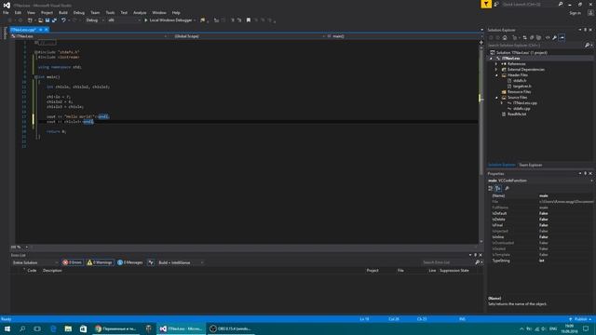Click the Undo arrow in the toolbar
The width and height of the screenshot is (596, 335).
click(63, 20)
